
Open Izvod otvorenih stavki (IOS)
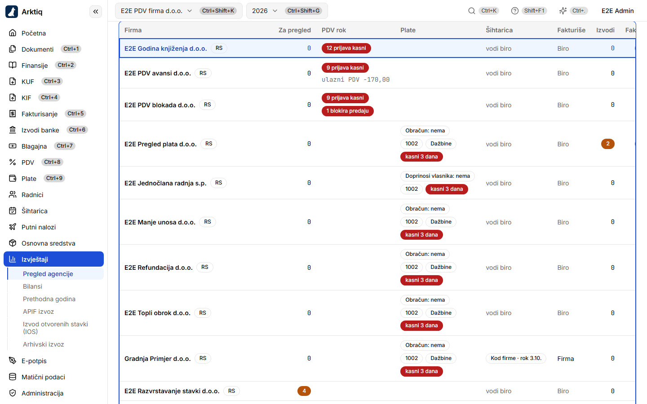point(55,328)
